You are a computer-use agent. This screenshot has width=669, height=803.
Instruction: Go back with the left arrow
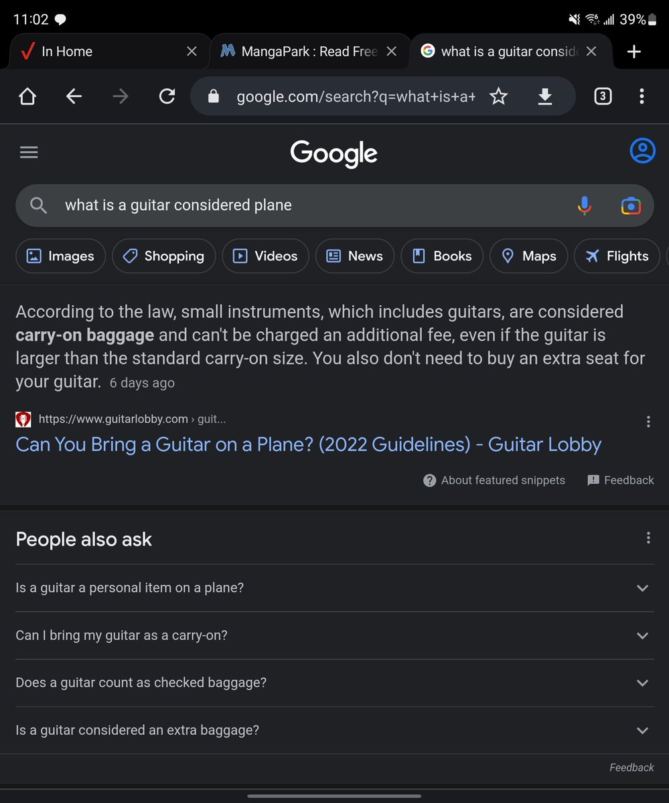click(74, 96)
